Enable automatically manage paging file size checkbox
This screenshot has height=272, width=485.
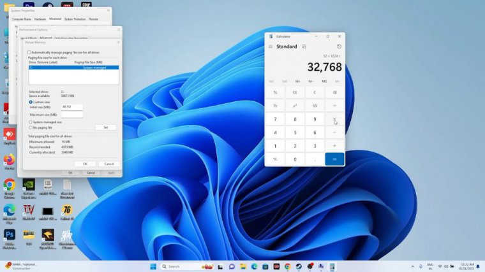[x=29, y=52]
